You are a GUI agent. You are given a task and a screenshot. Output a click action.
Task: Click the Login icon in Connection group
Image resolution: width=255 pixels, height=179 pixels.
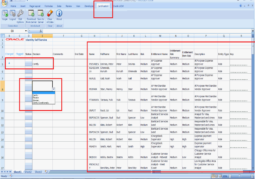(x=5, y=13)
